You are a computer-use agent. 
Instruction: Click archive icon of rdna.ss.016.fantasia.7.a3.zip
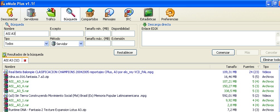[6, 77]
